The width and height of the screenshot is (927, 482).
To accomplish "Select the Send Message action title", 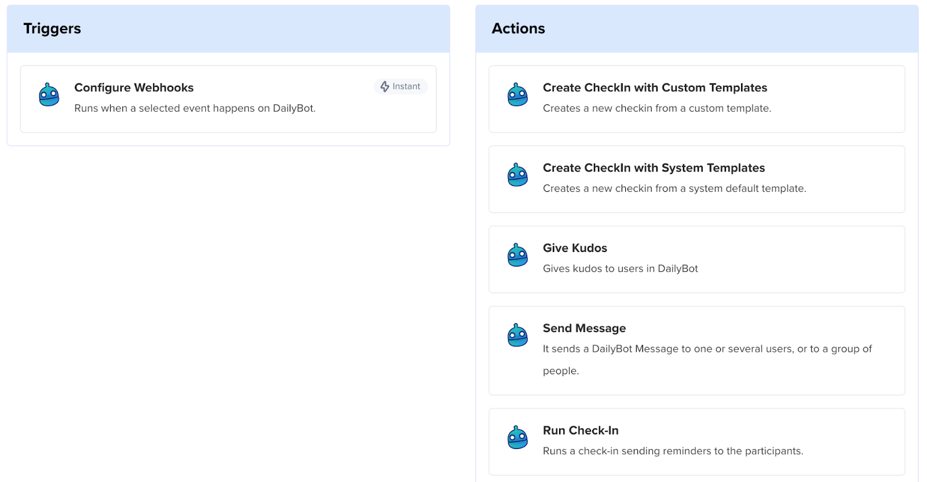I will pyautogui.click(x=584, y=328).
